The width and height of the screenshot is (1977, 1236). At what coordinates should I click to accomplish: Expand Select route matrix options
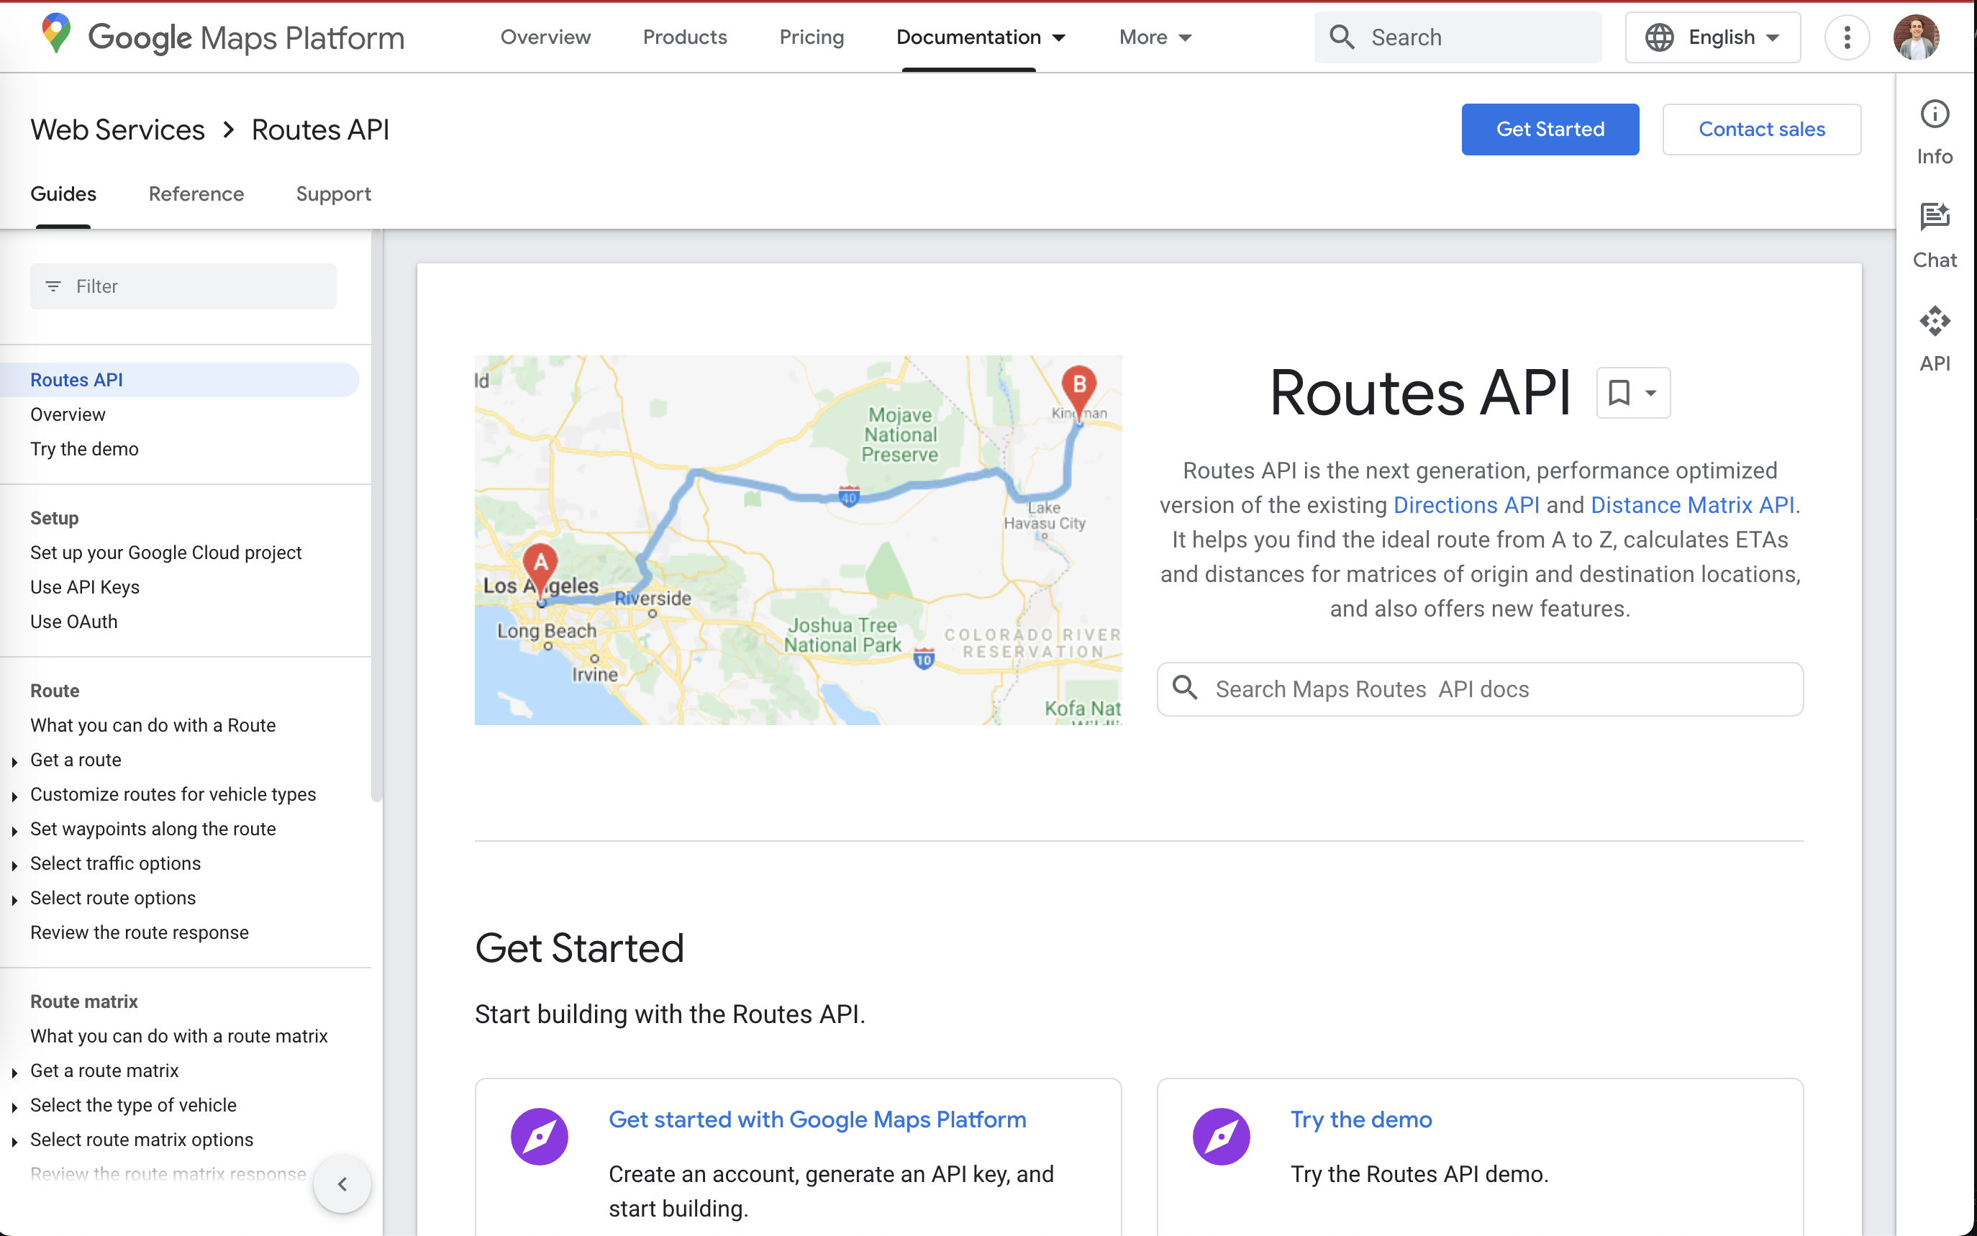point(14,1140)
